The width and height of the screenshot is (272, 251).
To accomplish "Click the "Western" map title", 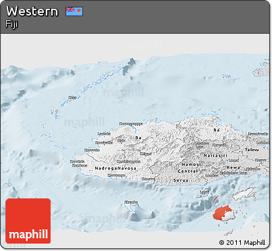I will (x=32, y=11).
